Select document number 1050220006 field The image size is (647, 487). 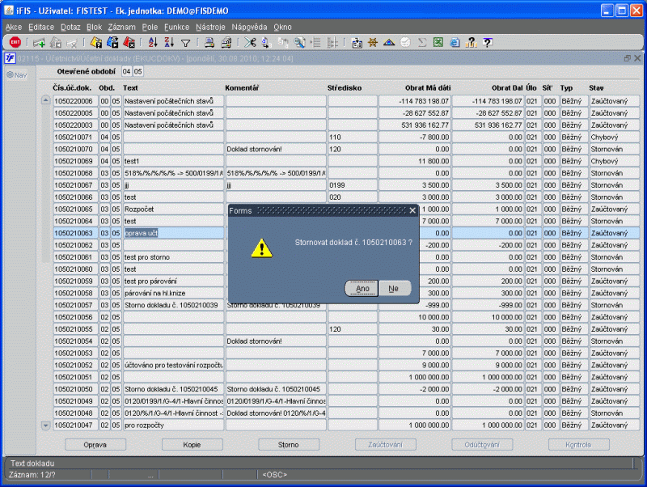[x=74, y=100]
